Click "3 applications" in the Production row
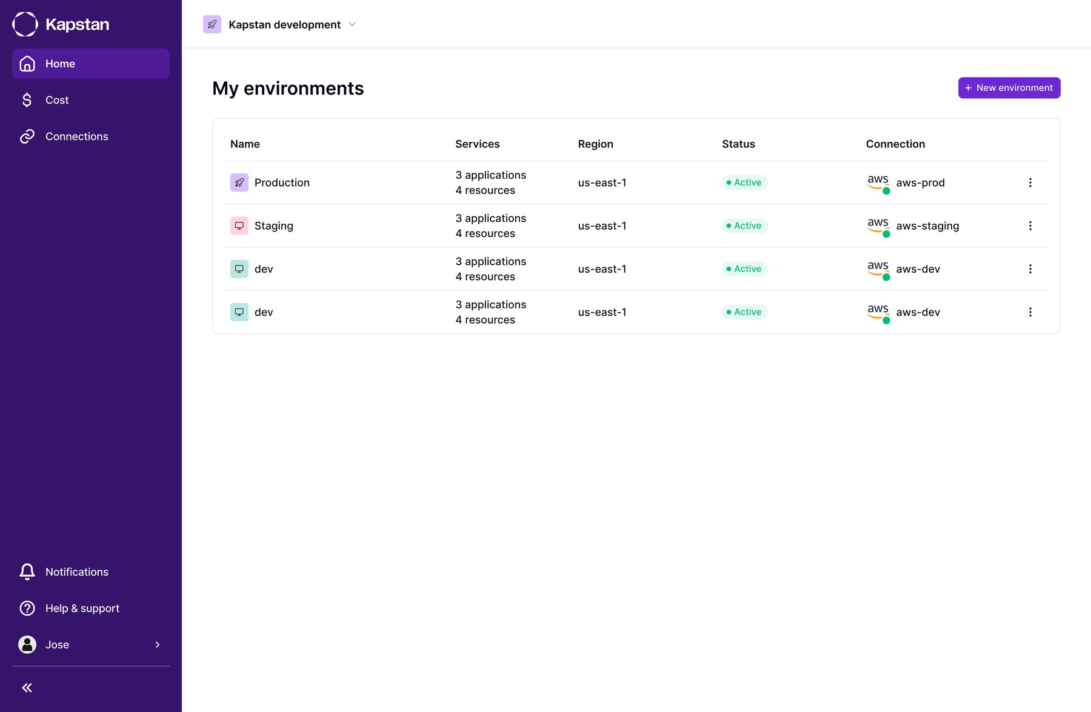Screen dimensions: 1091x712 [x=491, y=175]
